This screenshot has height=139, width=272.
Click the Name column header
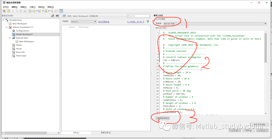point(72,27)
